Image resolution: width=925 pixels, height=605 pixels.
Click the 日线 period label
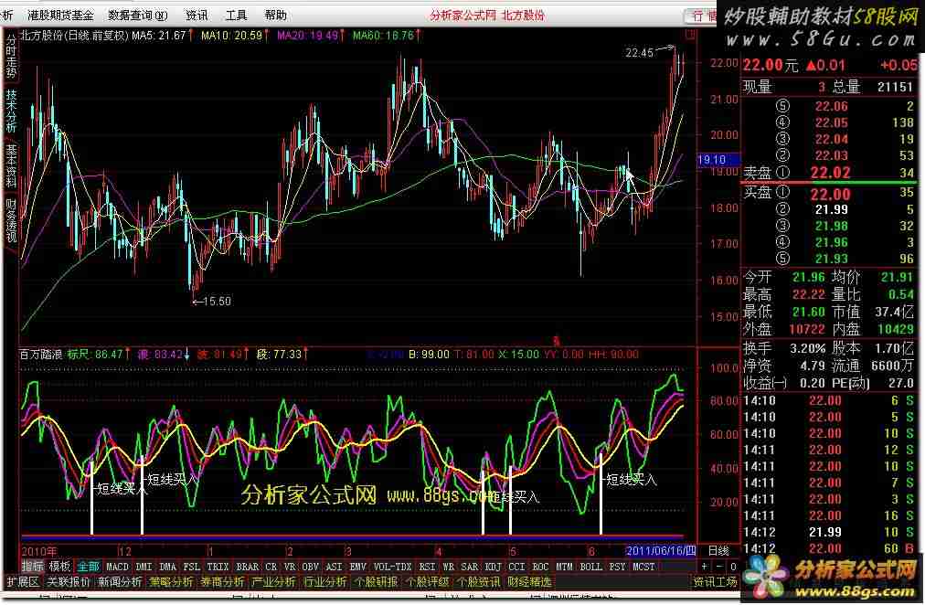tap(718, 551)
